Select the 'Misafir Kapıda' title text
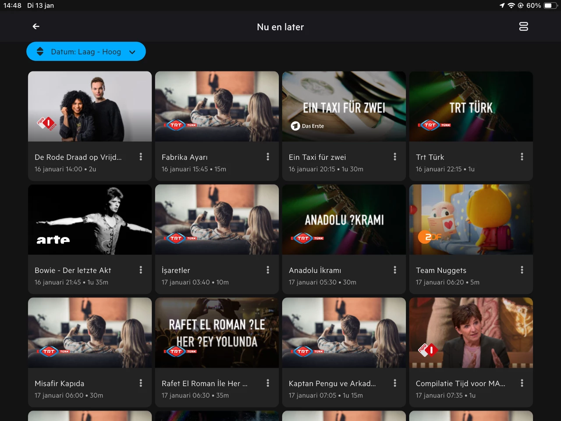This screenshot has width=561, height=421. tap(60, 383)
